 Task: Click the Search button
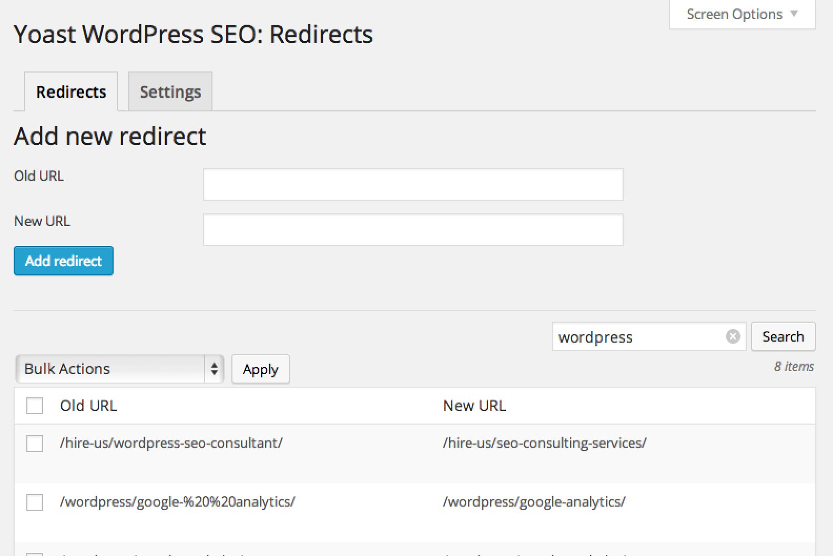pyautogui.click(x=783, y=336)
